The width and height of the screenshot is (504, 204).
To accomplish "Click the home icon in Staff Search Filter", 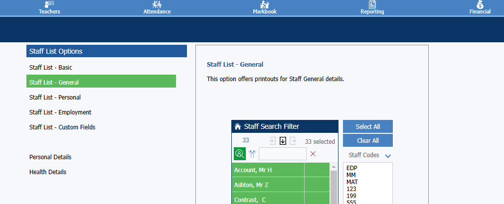I will click(x=237, y=126).
